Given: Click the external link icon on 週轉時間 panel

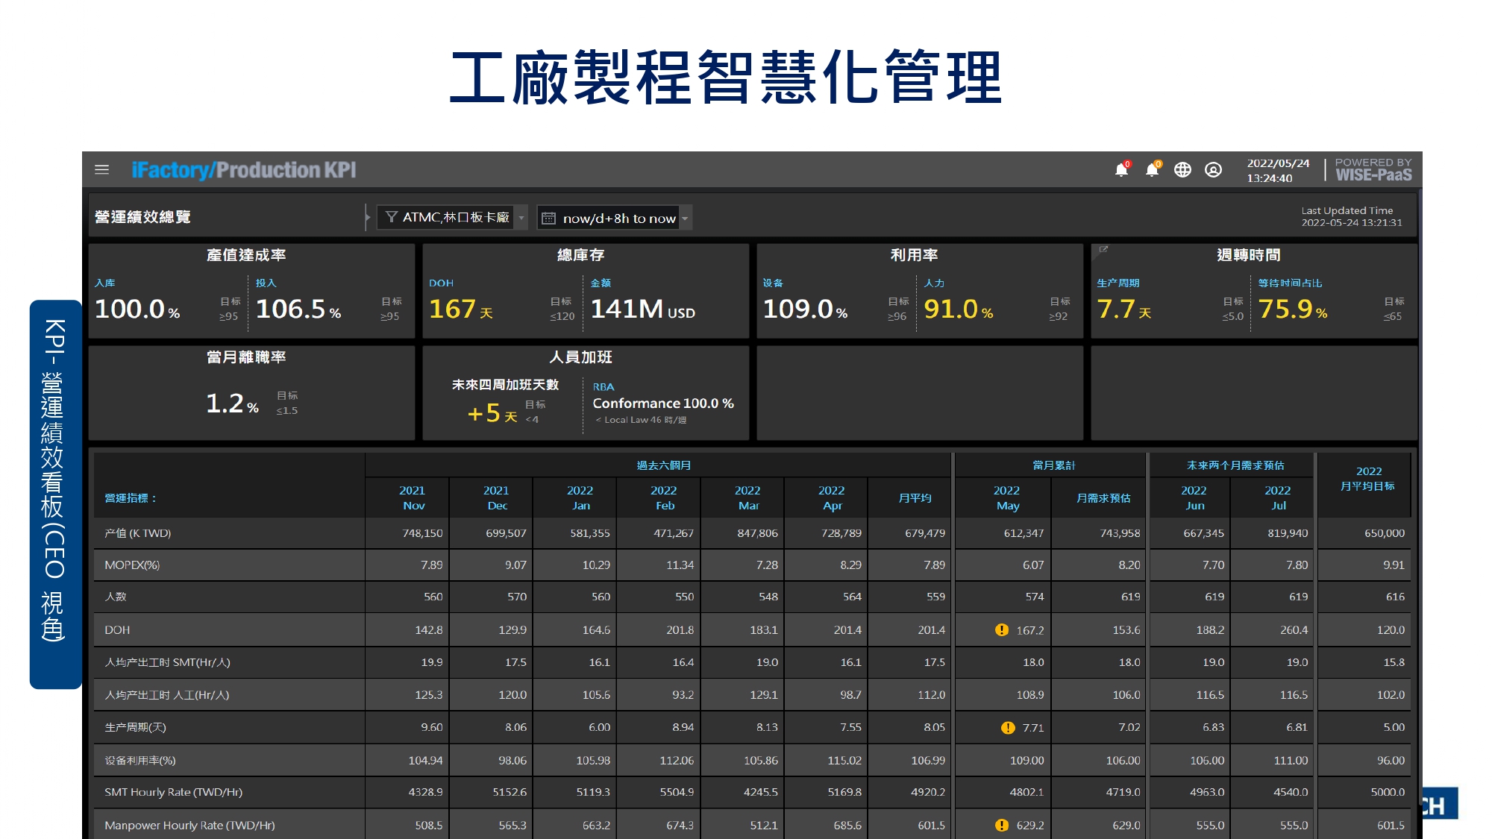Looking at the screenshot, I should [x=1103, y=251].
